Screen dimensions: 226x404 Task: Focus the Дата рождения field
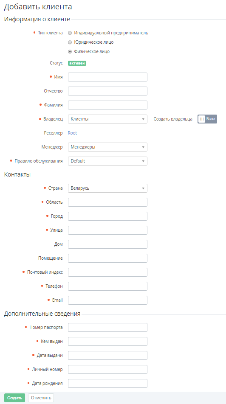coord(107,383)
